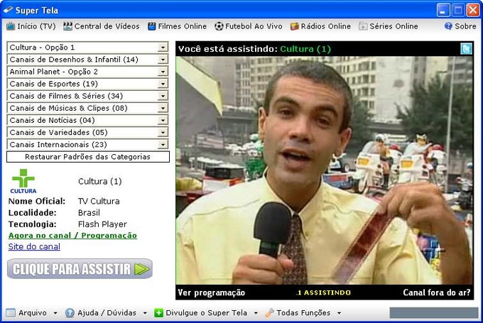Follow the Site do canal link
483x323 pixels.
pyautogui.click(x=34, y=246)
